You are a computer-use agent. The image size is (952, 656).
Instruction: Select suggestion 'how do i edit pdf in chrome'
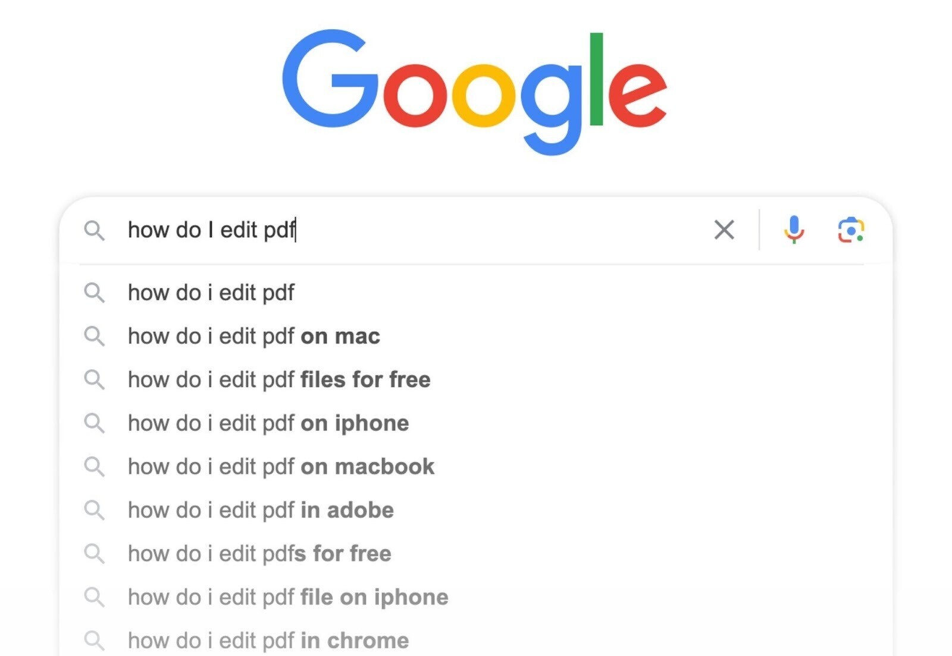(268, 639)
